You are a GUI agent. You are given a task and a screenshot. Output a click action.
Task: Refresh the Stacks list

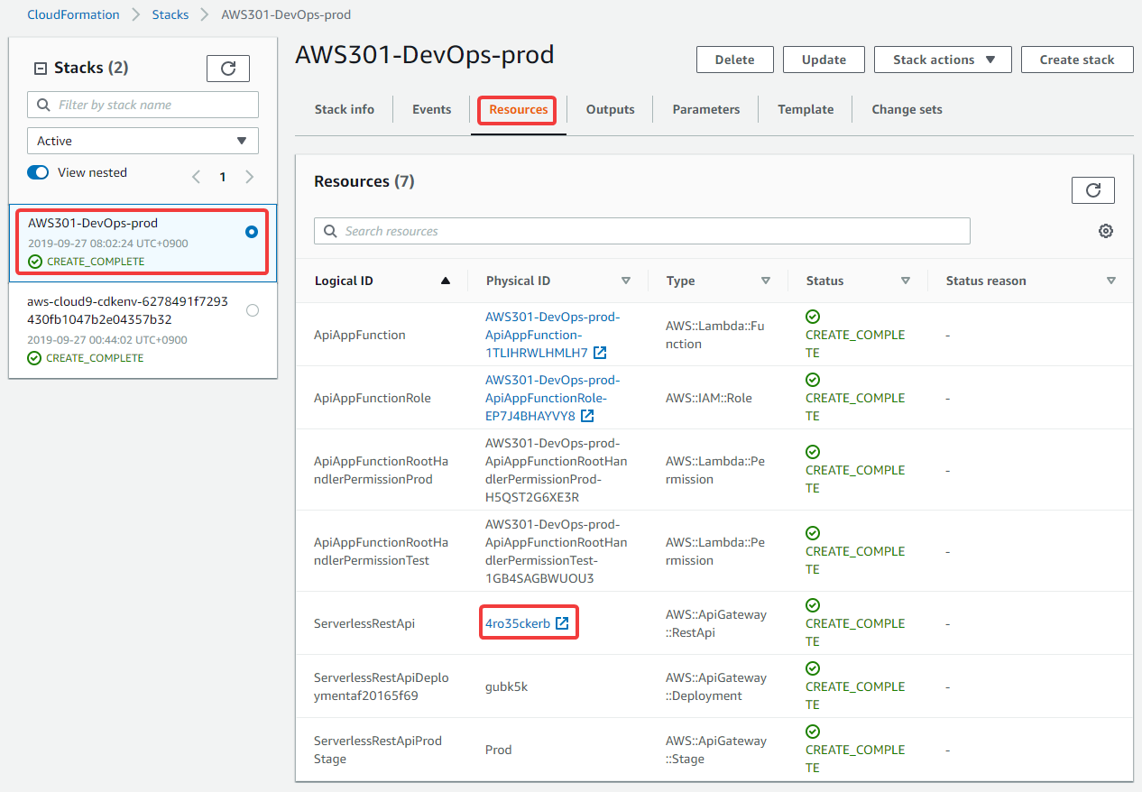(228, 69)
